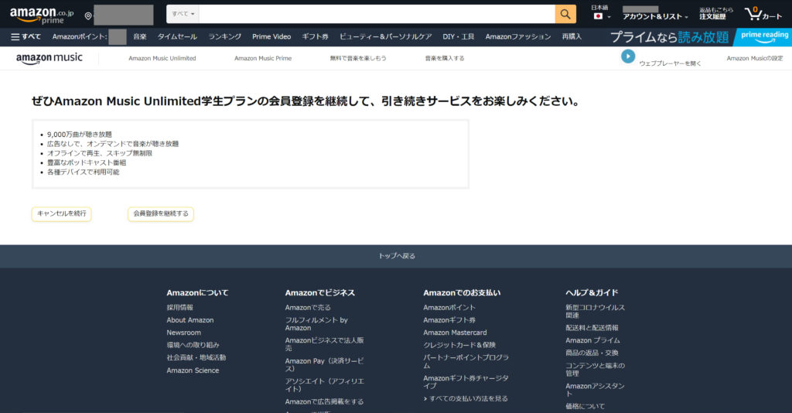This screenshot has width=792, height=413.
Task: Click トップへ戻る bar
Action: pyautogui.click(x=396, y=257)
